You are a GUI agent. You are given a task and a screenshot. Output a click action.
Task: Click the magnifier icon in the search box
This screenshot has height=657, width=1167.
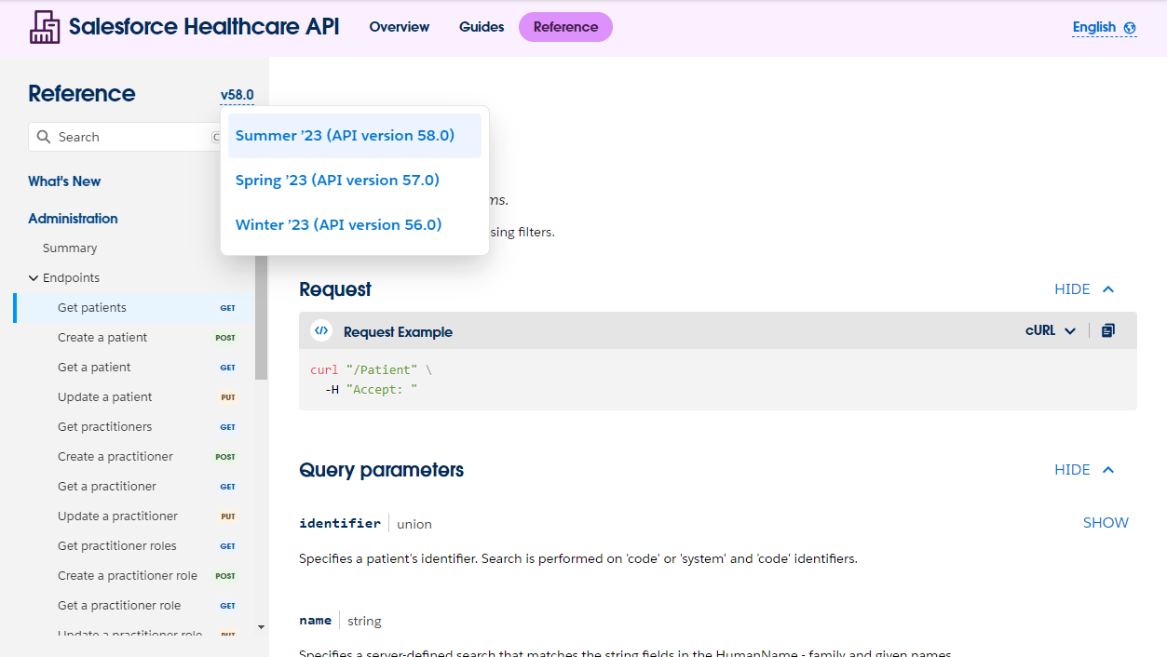click(x=44, y=137)
